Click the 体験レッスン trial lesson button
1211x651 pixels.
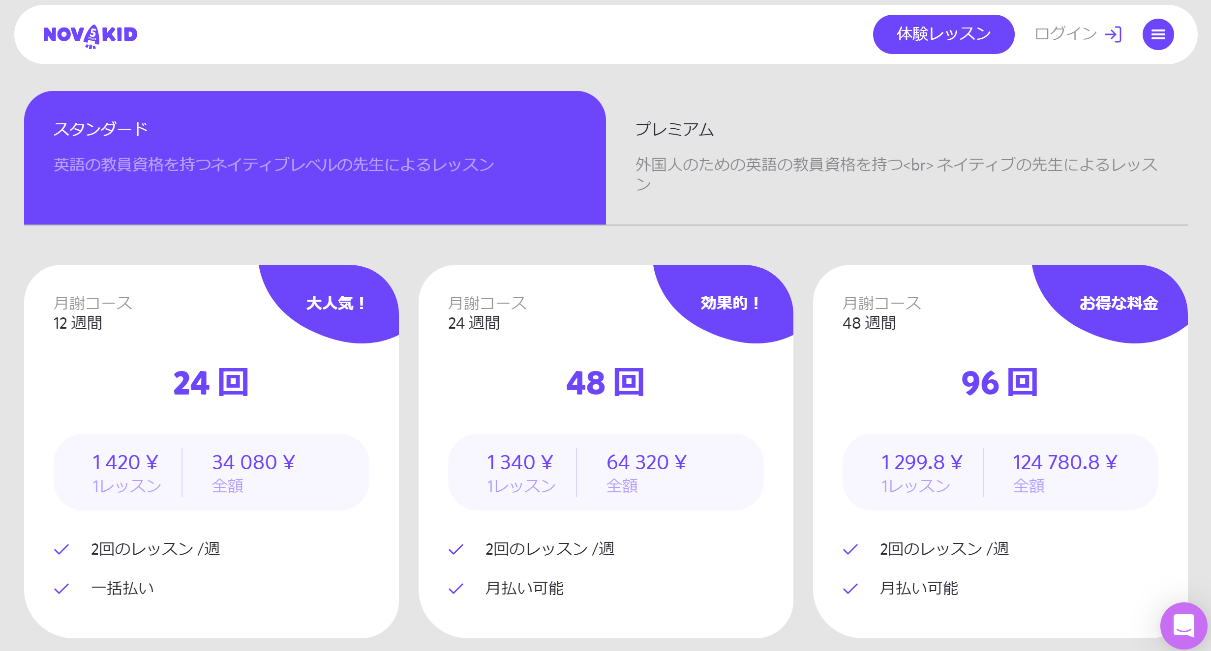(943, 34)
